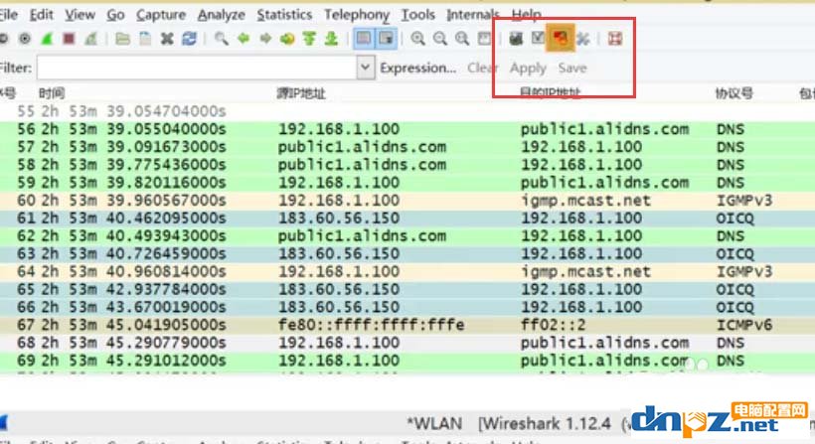Select packet 61 OICQ row
This screenshot has width=815, height=444.
pos(407,219)
